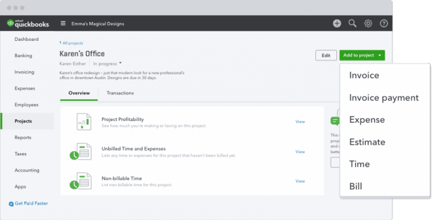
Task: Open the In progress status dropdown
Action: 108,64
